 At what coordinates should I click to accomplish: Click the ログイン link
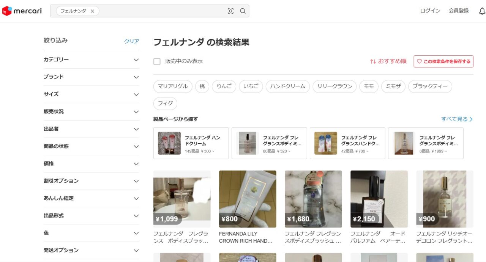coord(430,11)
